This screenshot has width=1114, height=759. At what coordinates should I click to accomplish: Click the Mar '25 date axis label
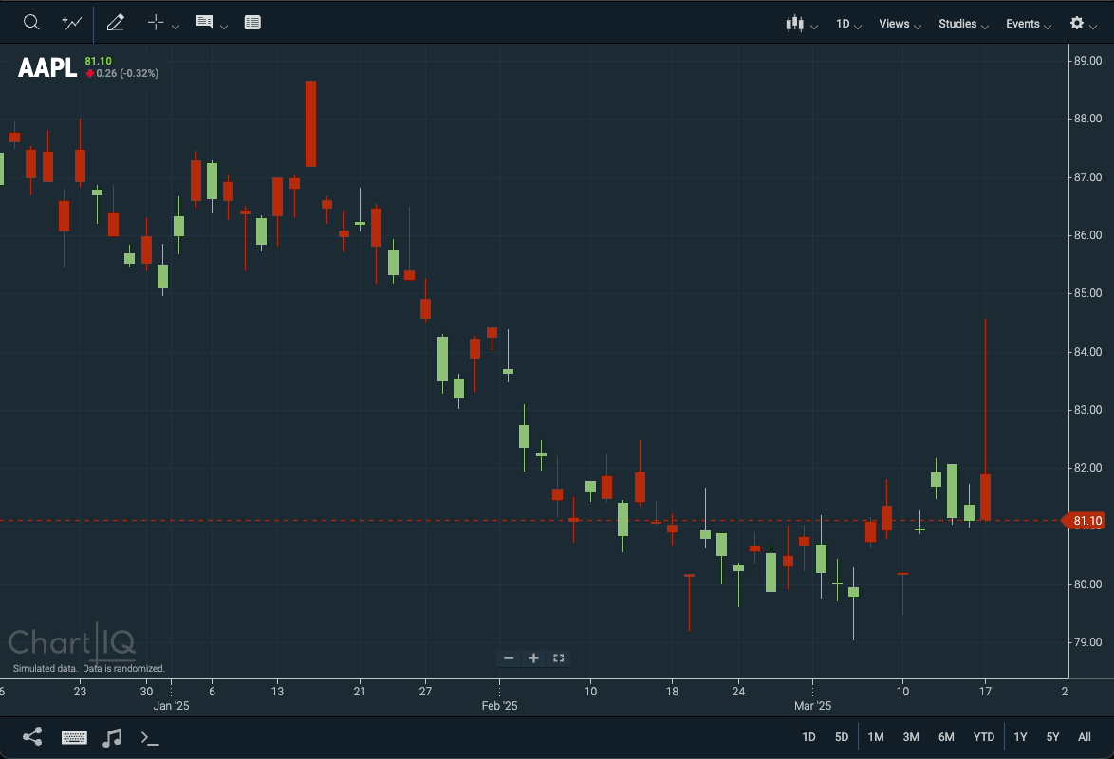[813, 706]
